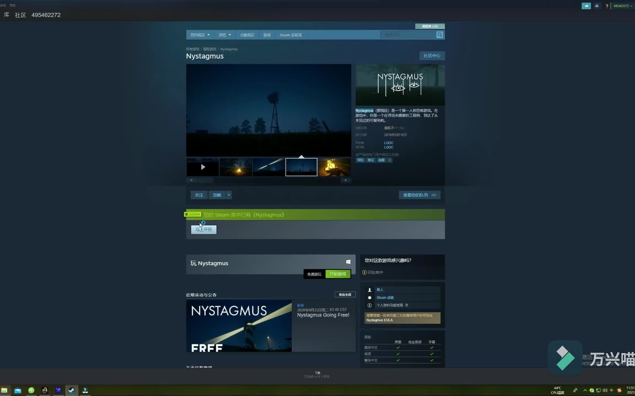
Task: Select the 独立 indie tag
Action: [371, 160]
